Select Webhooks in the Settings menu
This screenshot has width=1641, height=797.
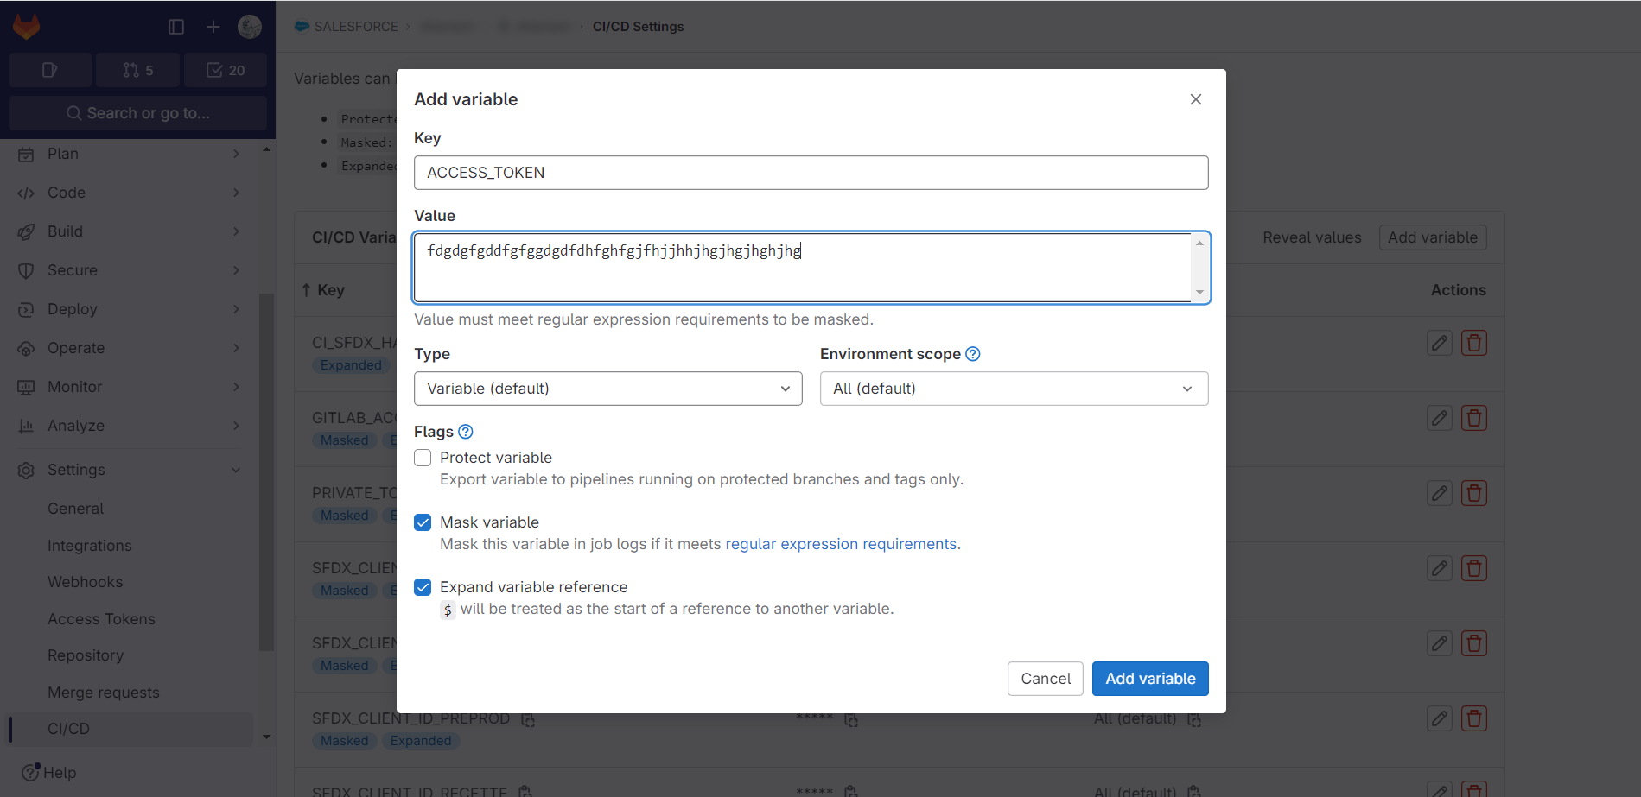pos(85,581)
